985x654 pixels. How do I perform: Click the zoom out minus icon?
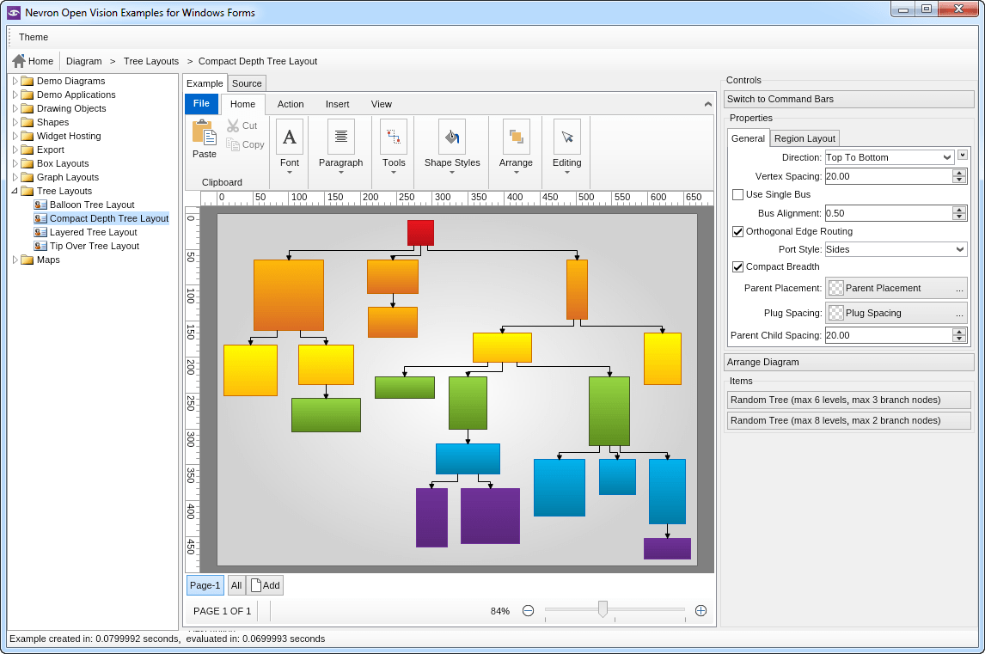529,611
